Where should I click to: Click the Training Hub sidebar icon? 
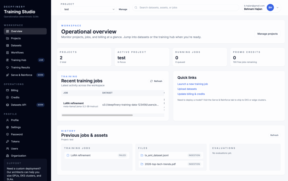tap(8, 60)
